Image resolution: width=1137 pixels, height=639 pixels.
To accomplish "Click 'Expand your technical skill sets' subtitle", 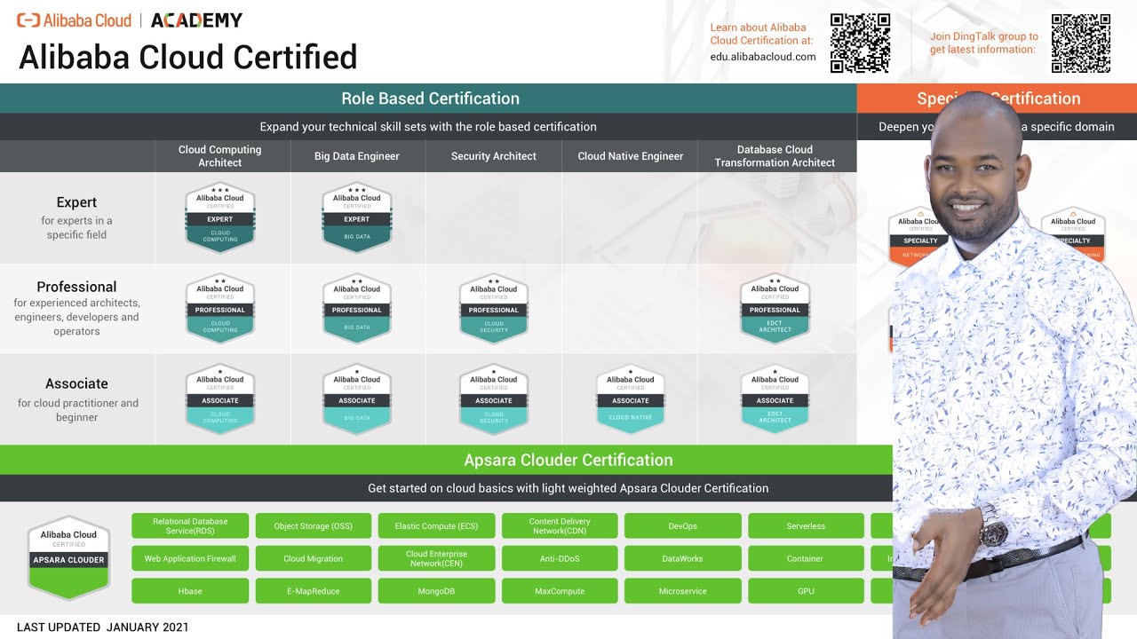I will 428,127.
